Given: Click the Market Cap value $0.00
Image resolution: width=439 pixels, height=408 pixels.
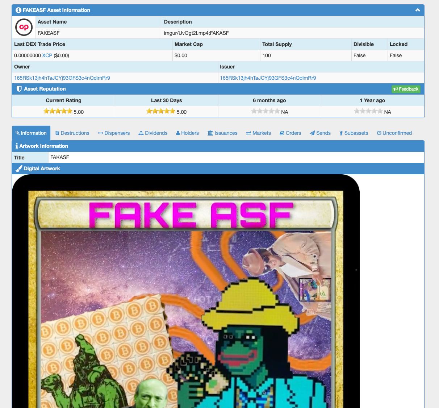Looking at the screenshot, I should (x=181, y=55).
